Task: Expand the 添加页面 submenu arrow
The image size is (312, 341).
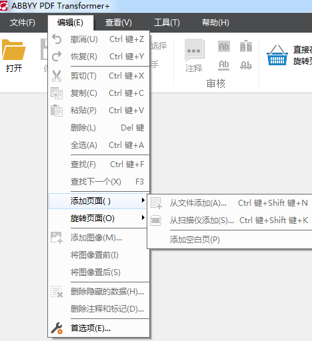Action: tap(143, 200)
